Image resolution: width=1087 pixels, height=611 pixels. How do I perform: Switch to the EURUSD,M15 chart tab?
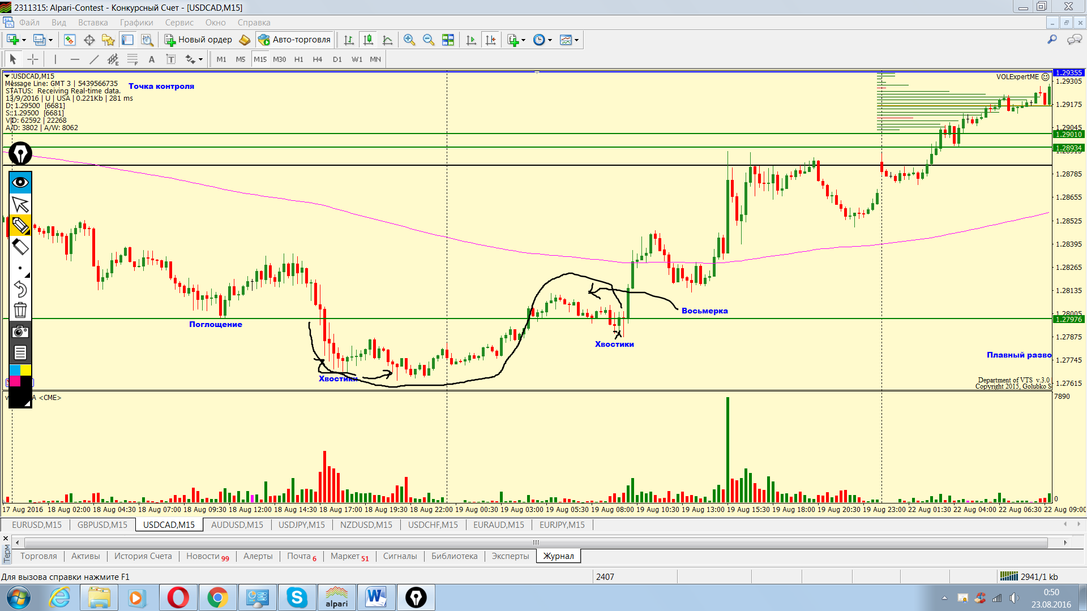tap(37, 524)
